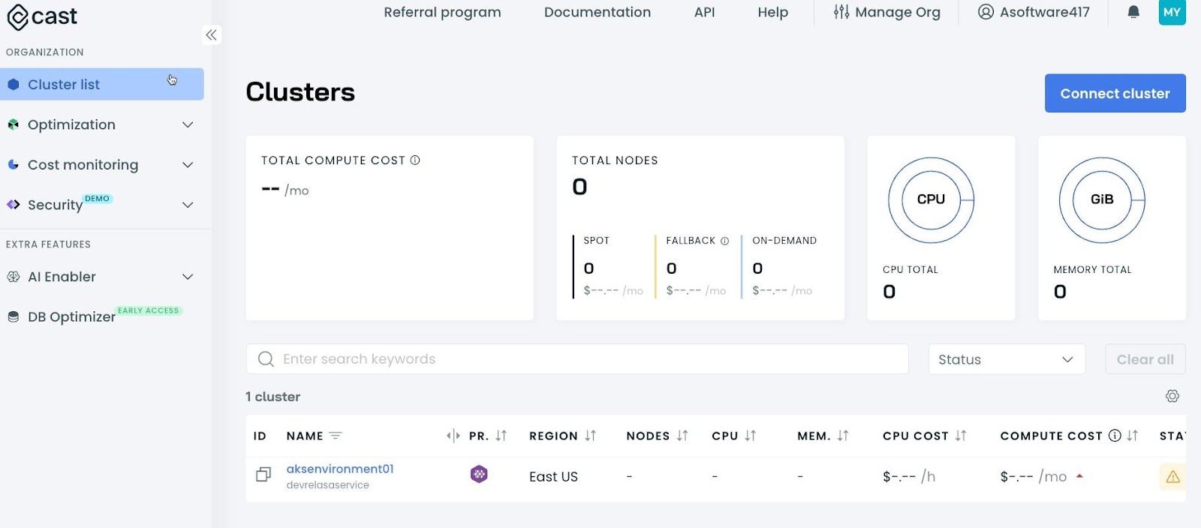Sort by Nodes column arrows
The width and height of the screenshot is (1201, 528).
point(682,436)
